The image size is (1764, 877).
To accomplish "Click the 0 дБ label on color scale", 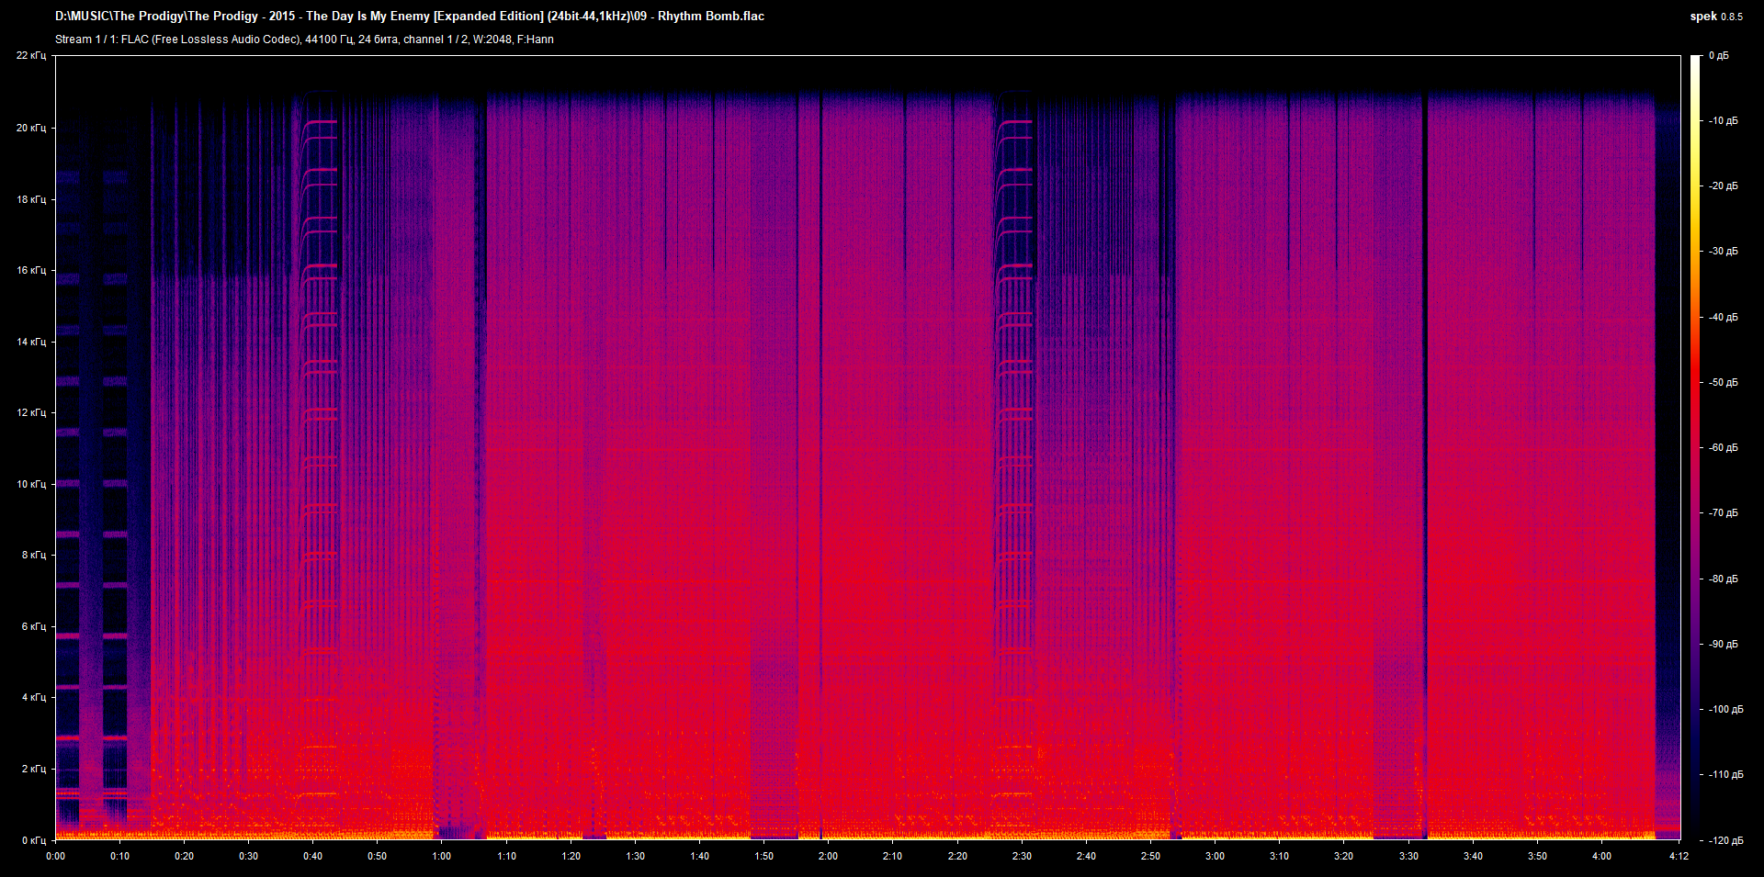I will (x=1718, y=56).
